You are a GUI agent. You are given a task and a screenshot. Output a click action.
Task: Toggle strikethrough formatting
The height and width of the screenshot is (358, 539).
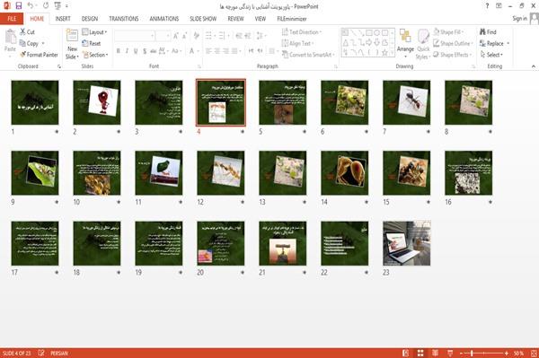pos(154,51)
